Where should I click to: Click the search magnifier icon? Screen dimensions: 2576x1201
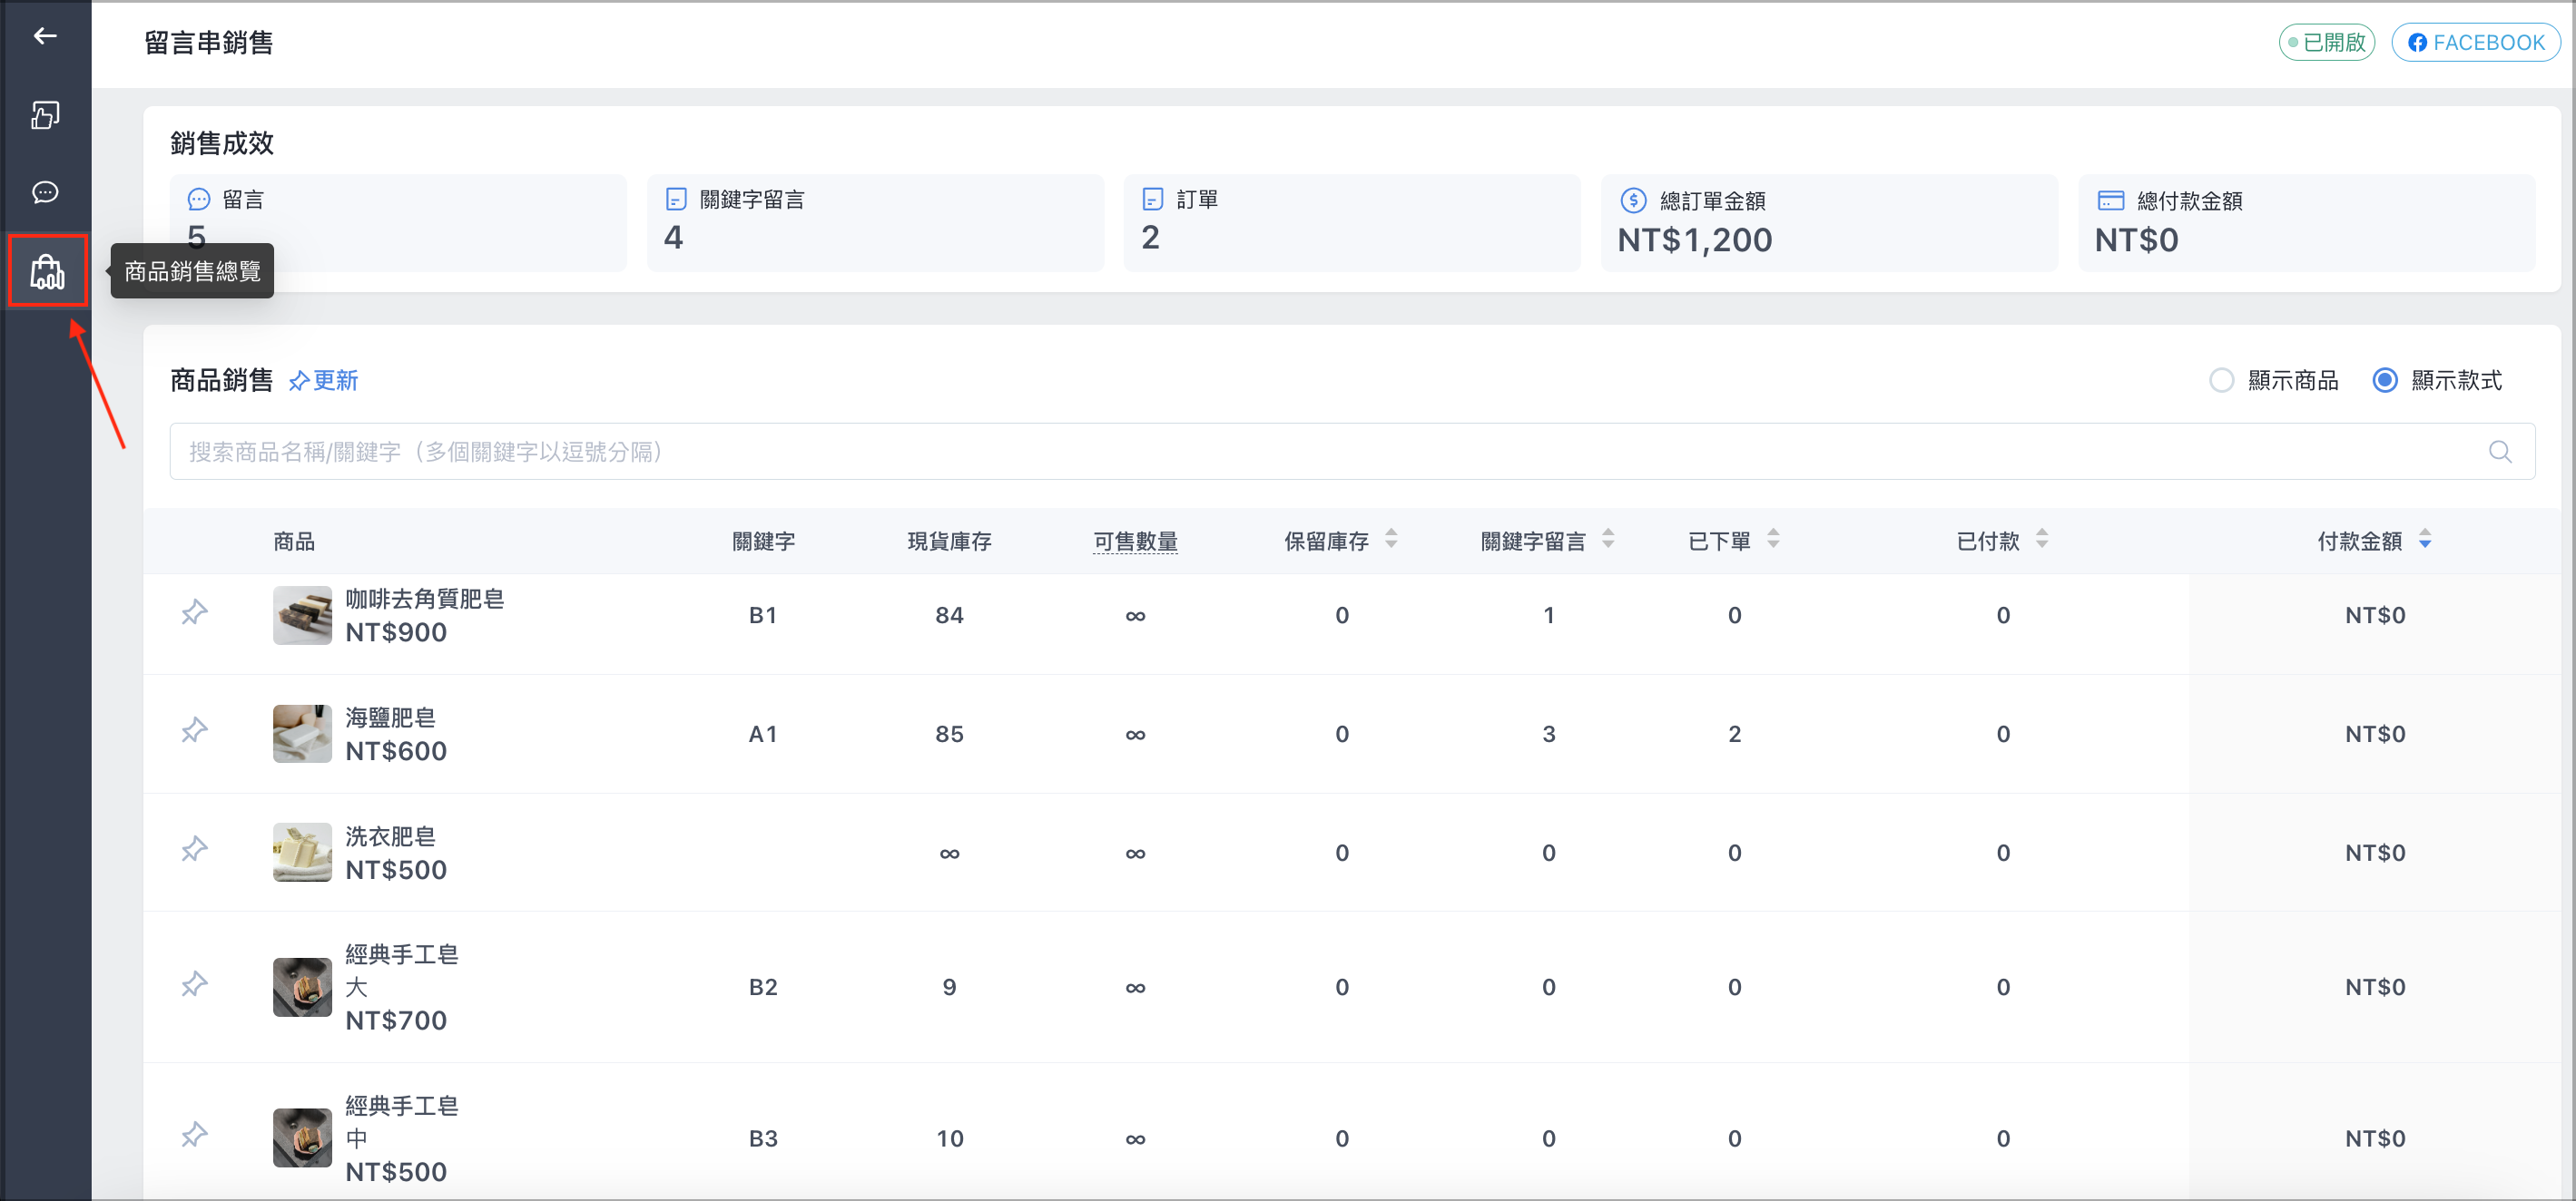pyautogui.click(x=2500, y=452)
